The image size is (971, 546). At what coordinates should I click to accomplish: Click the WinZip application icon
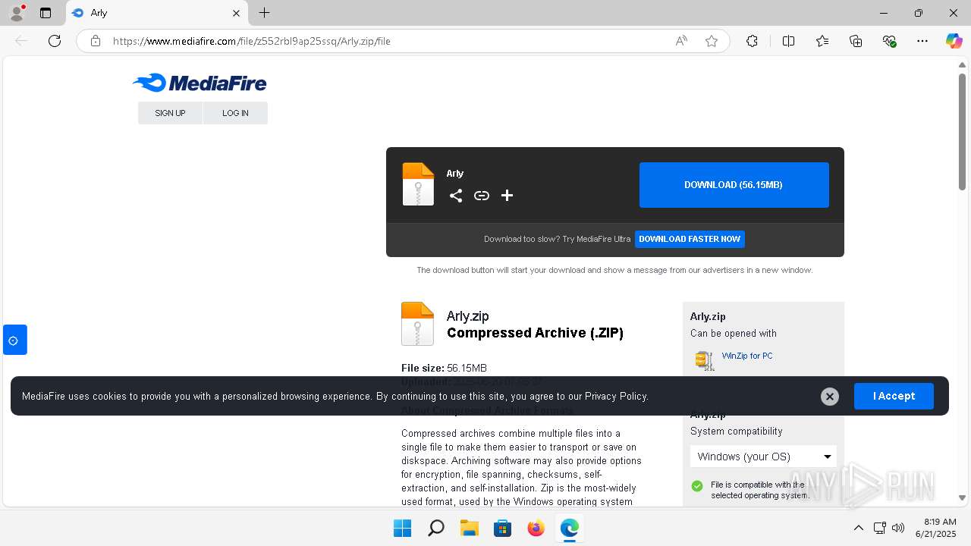[x=705, y=360]
